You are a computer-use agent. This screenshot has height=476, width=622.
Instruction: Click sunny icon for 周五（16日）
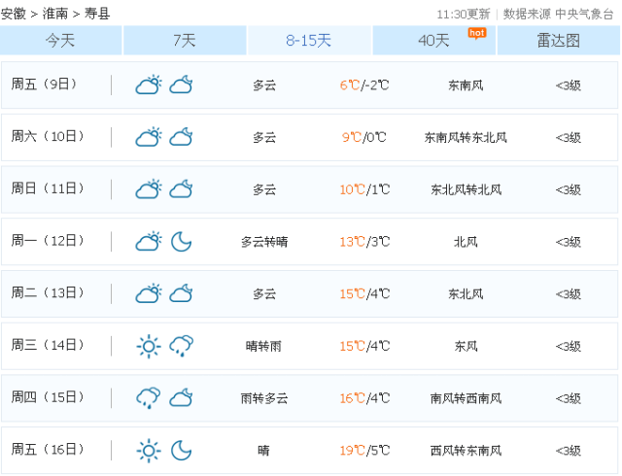149,451
